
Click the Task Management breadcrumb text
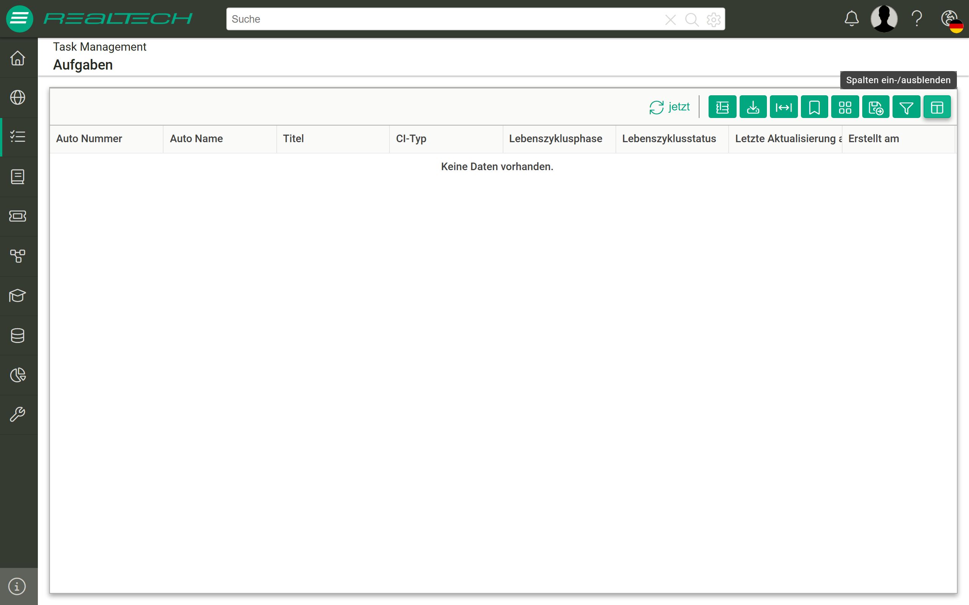(x=100, y=47)
